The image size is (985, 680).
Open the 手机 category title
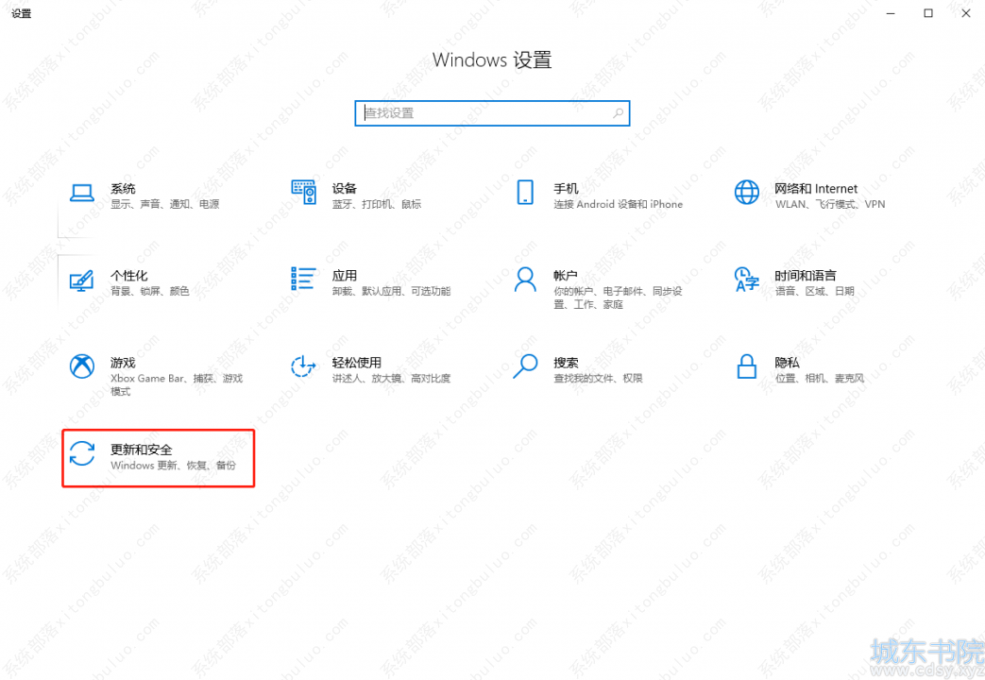(566, 189)
